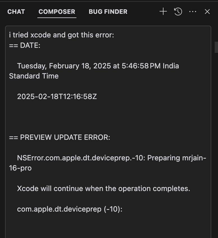Click the word "India" in date line
This screenshot has height=238, width=218.
(171, 66)
